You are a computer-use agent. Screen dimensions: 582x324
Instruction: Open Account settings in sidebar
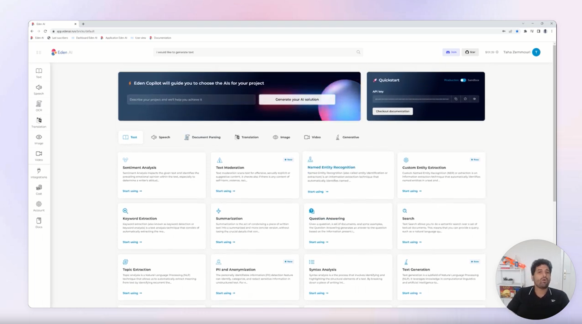pos(39,206)
